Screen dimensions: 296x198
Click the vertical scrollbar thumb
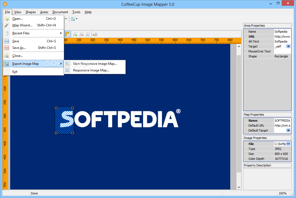239,114
